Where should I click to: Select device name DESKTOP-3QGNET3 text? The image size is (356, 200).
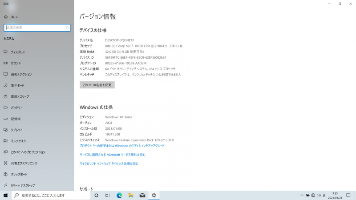point(119,40)
